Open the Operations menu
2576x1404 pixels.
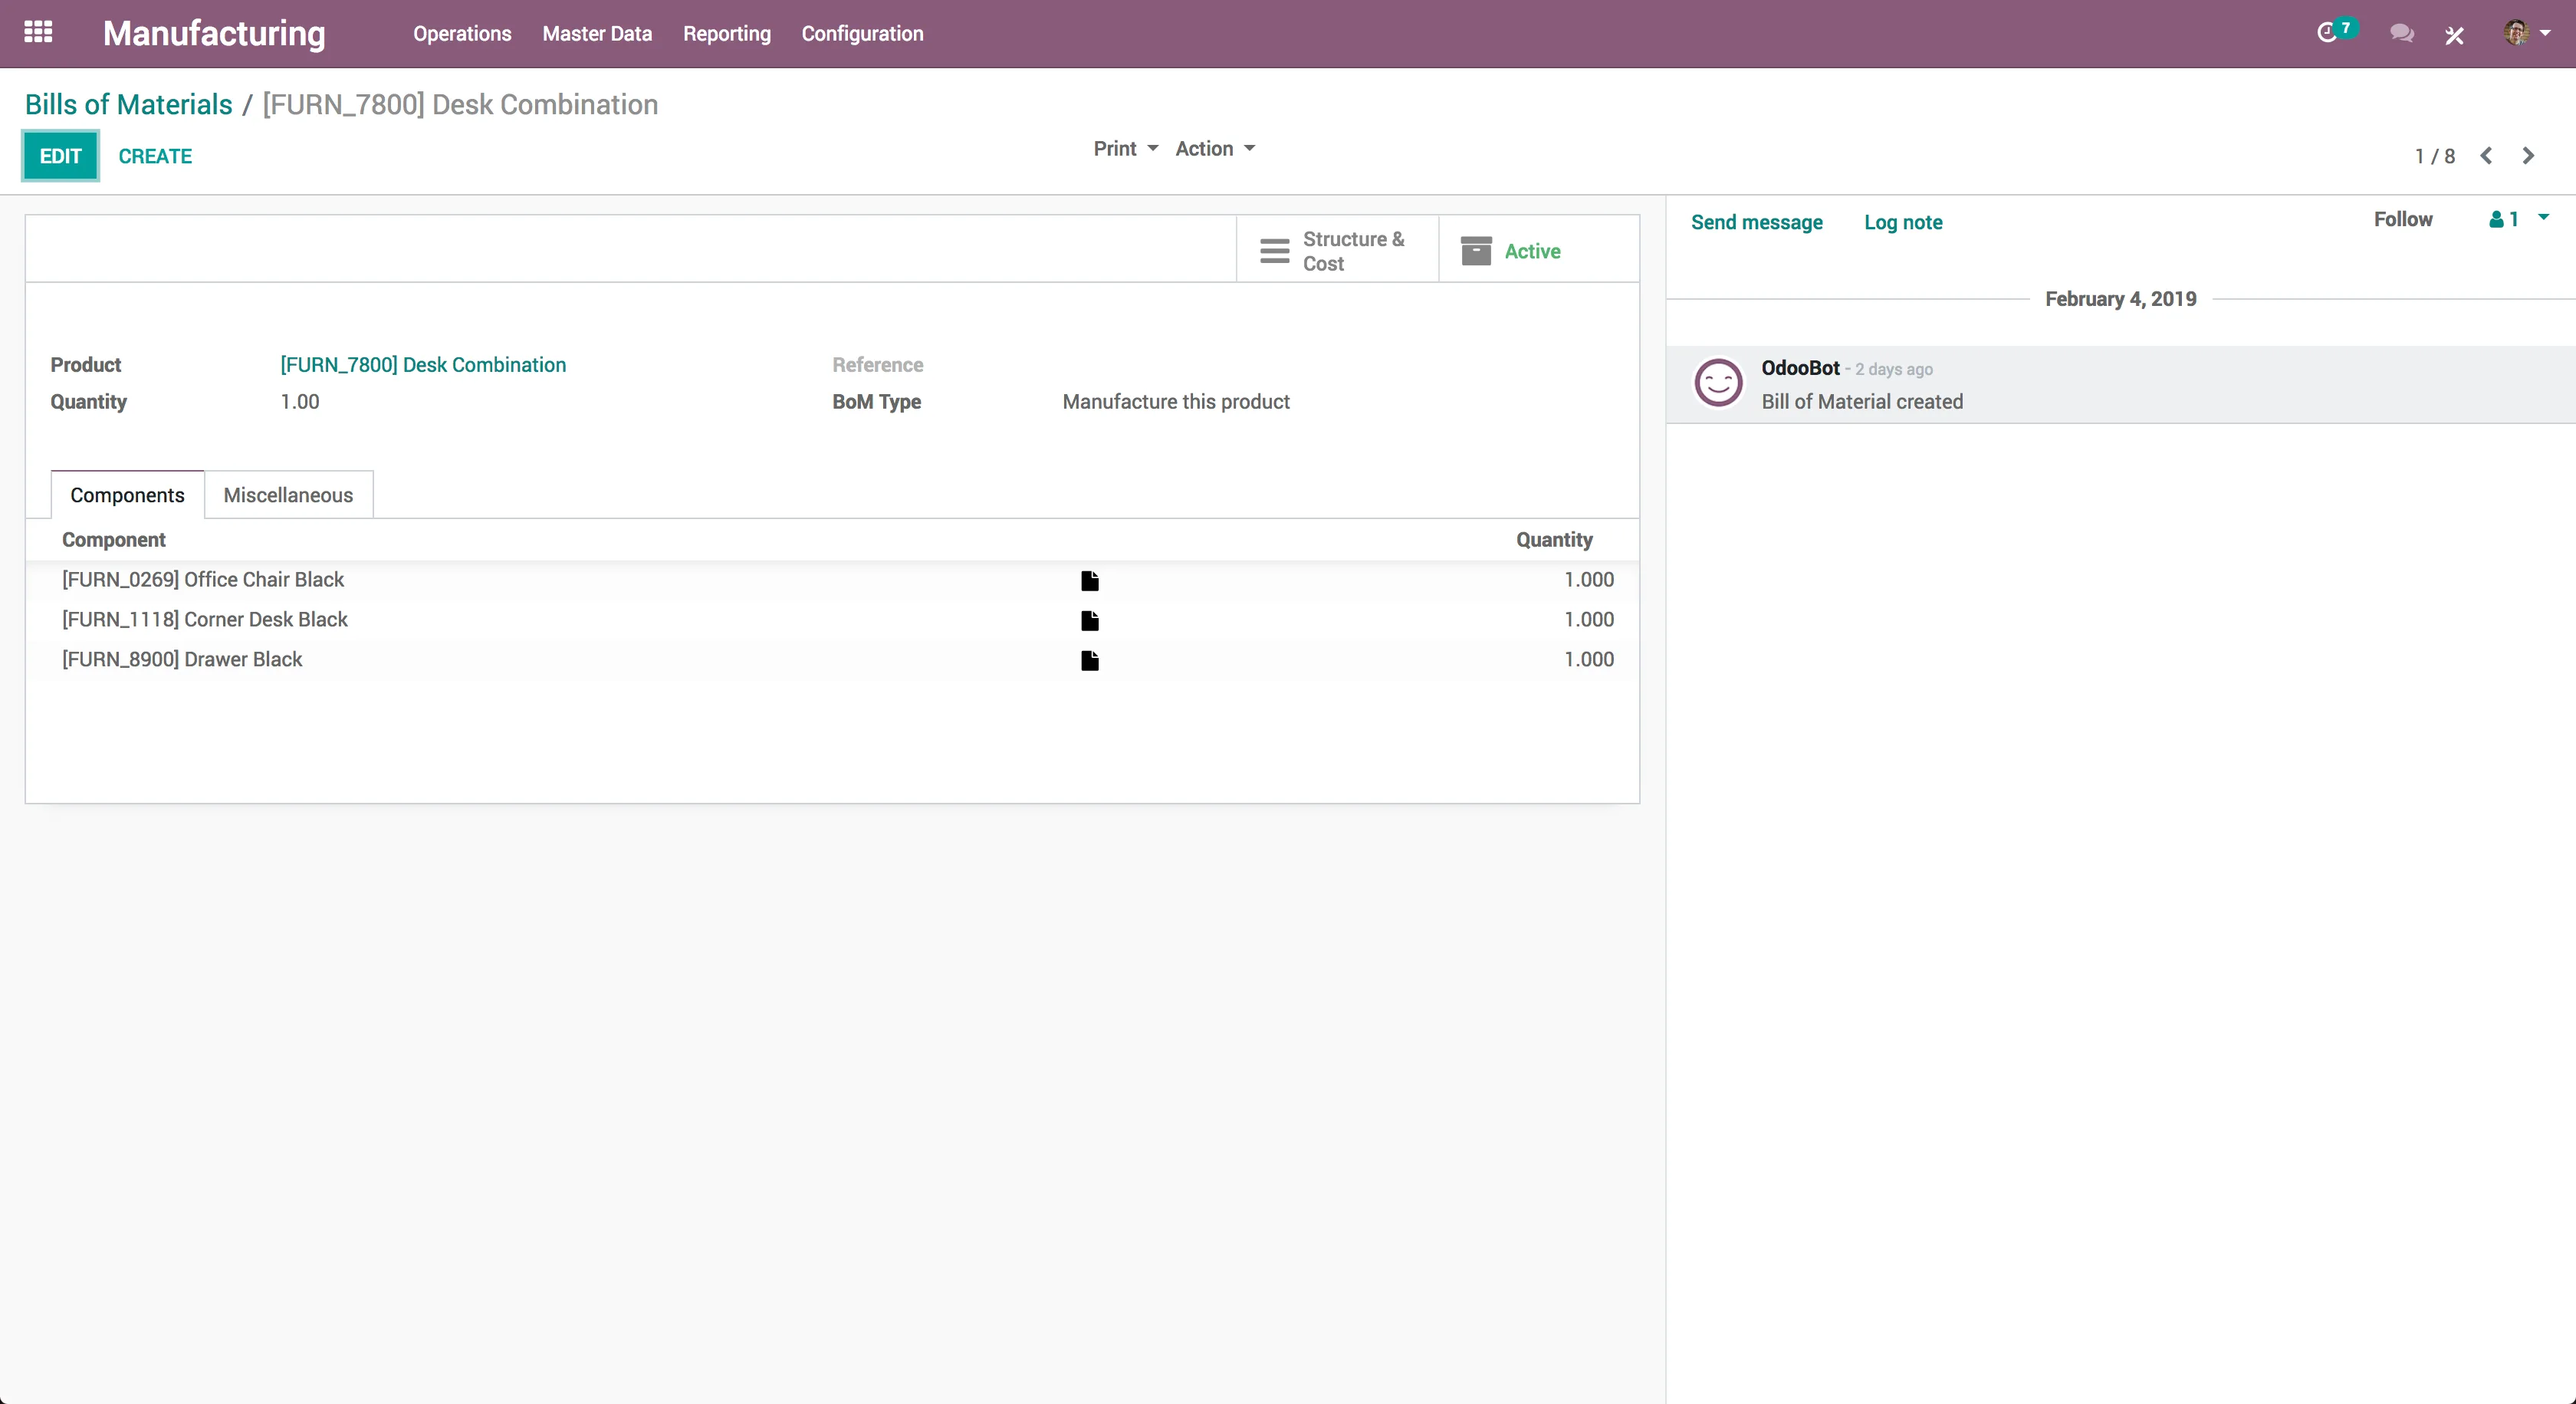point(462,34)
